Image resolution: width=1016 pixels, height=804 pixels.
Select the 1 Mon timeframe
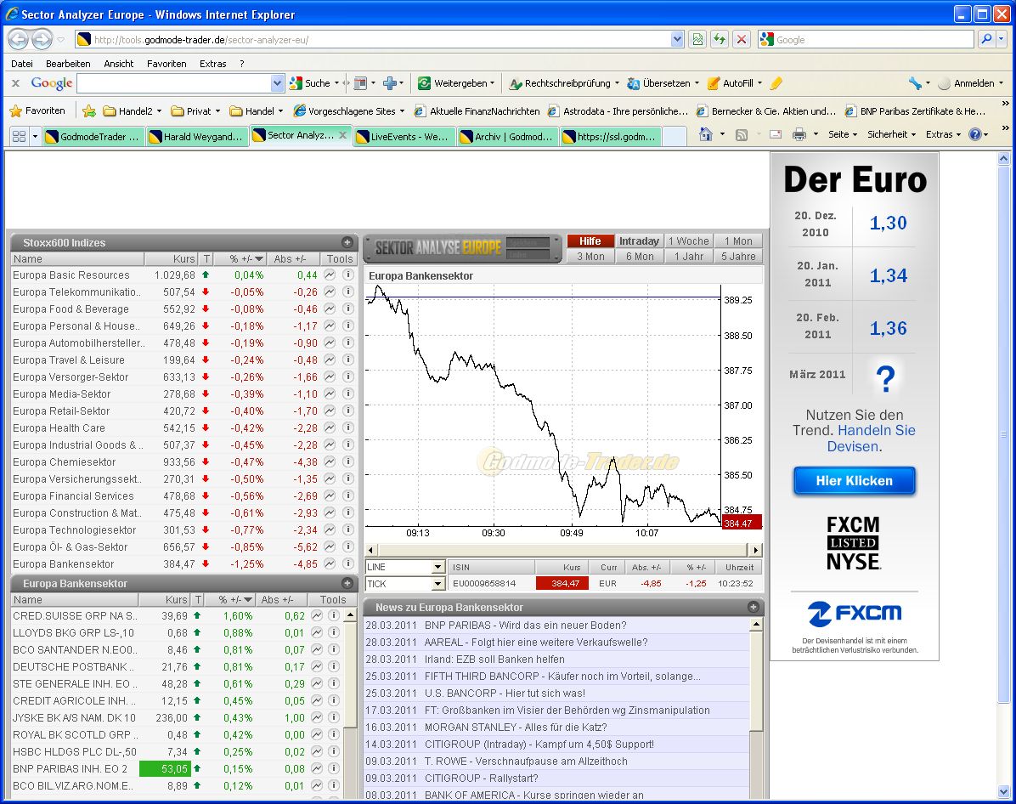coord(738,241)
